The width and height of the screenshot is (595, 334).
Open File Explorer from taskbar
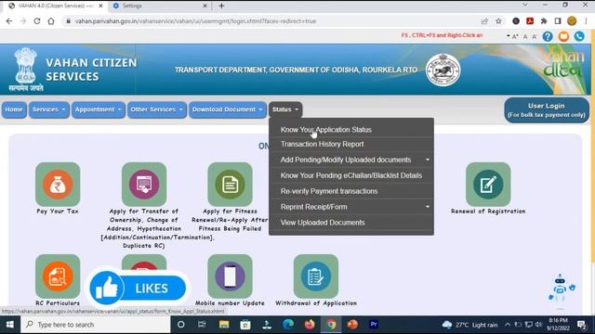[224, 325]
